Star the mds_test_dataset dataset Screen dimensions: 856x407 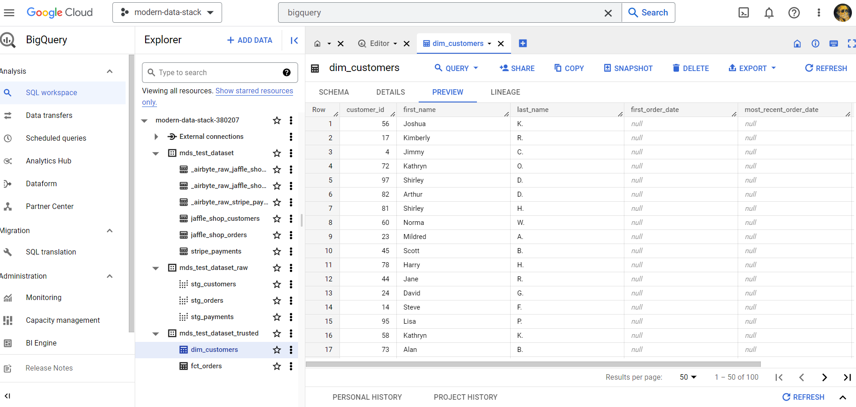[x=277, y=153]
